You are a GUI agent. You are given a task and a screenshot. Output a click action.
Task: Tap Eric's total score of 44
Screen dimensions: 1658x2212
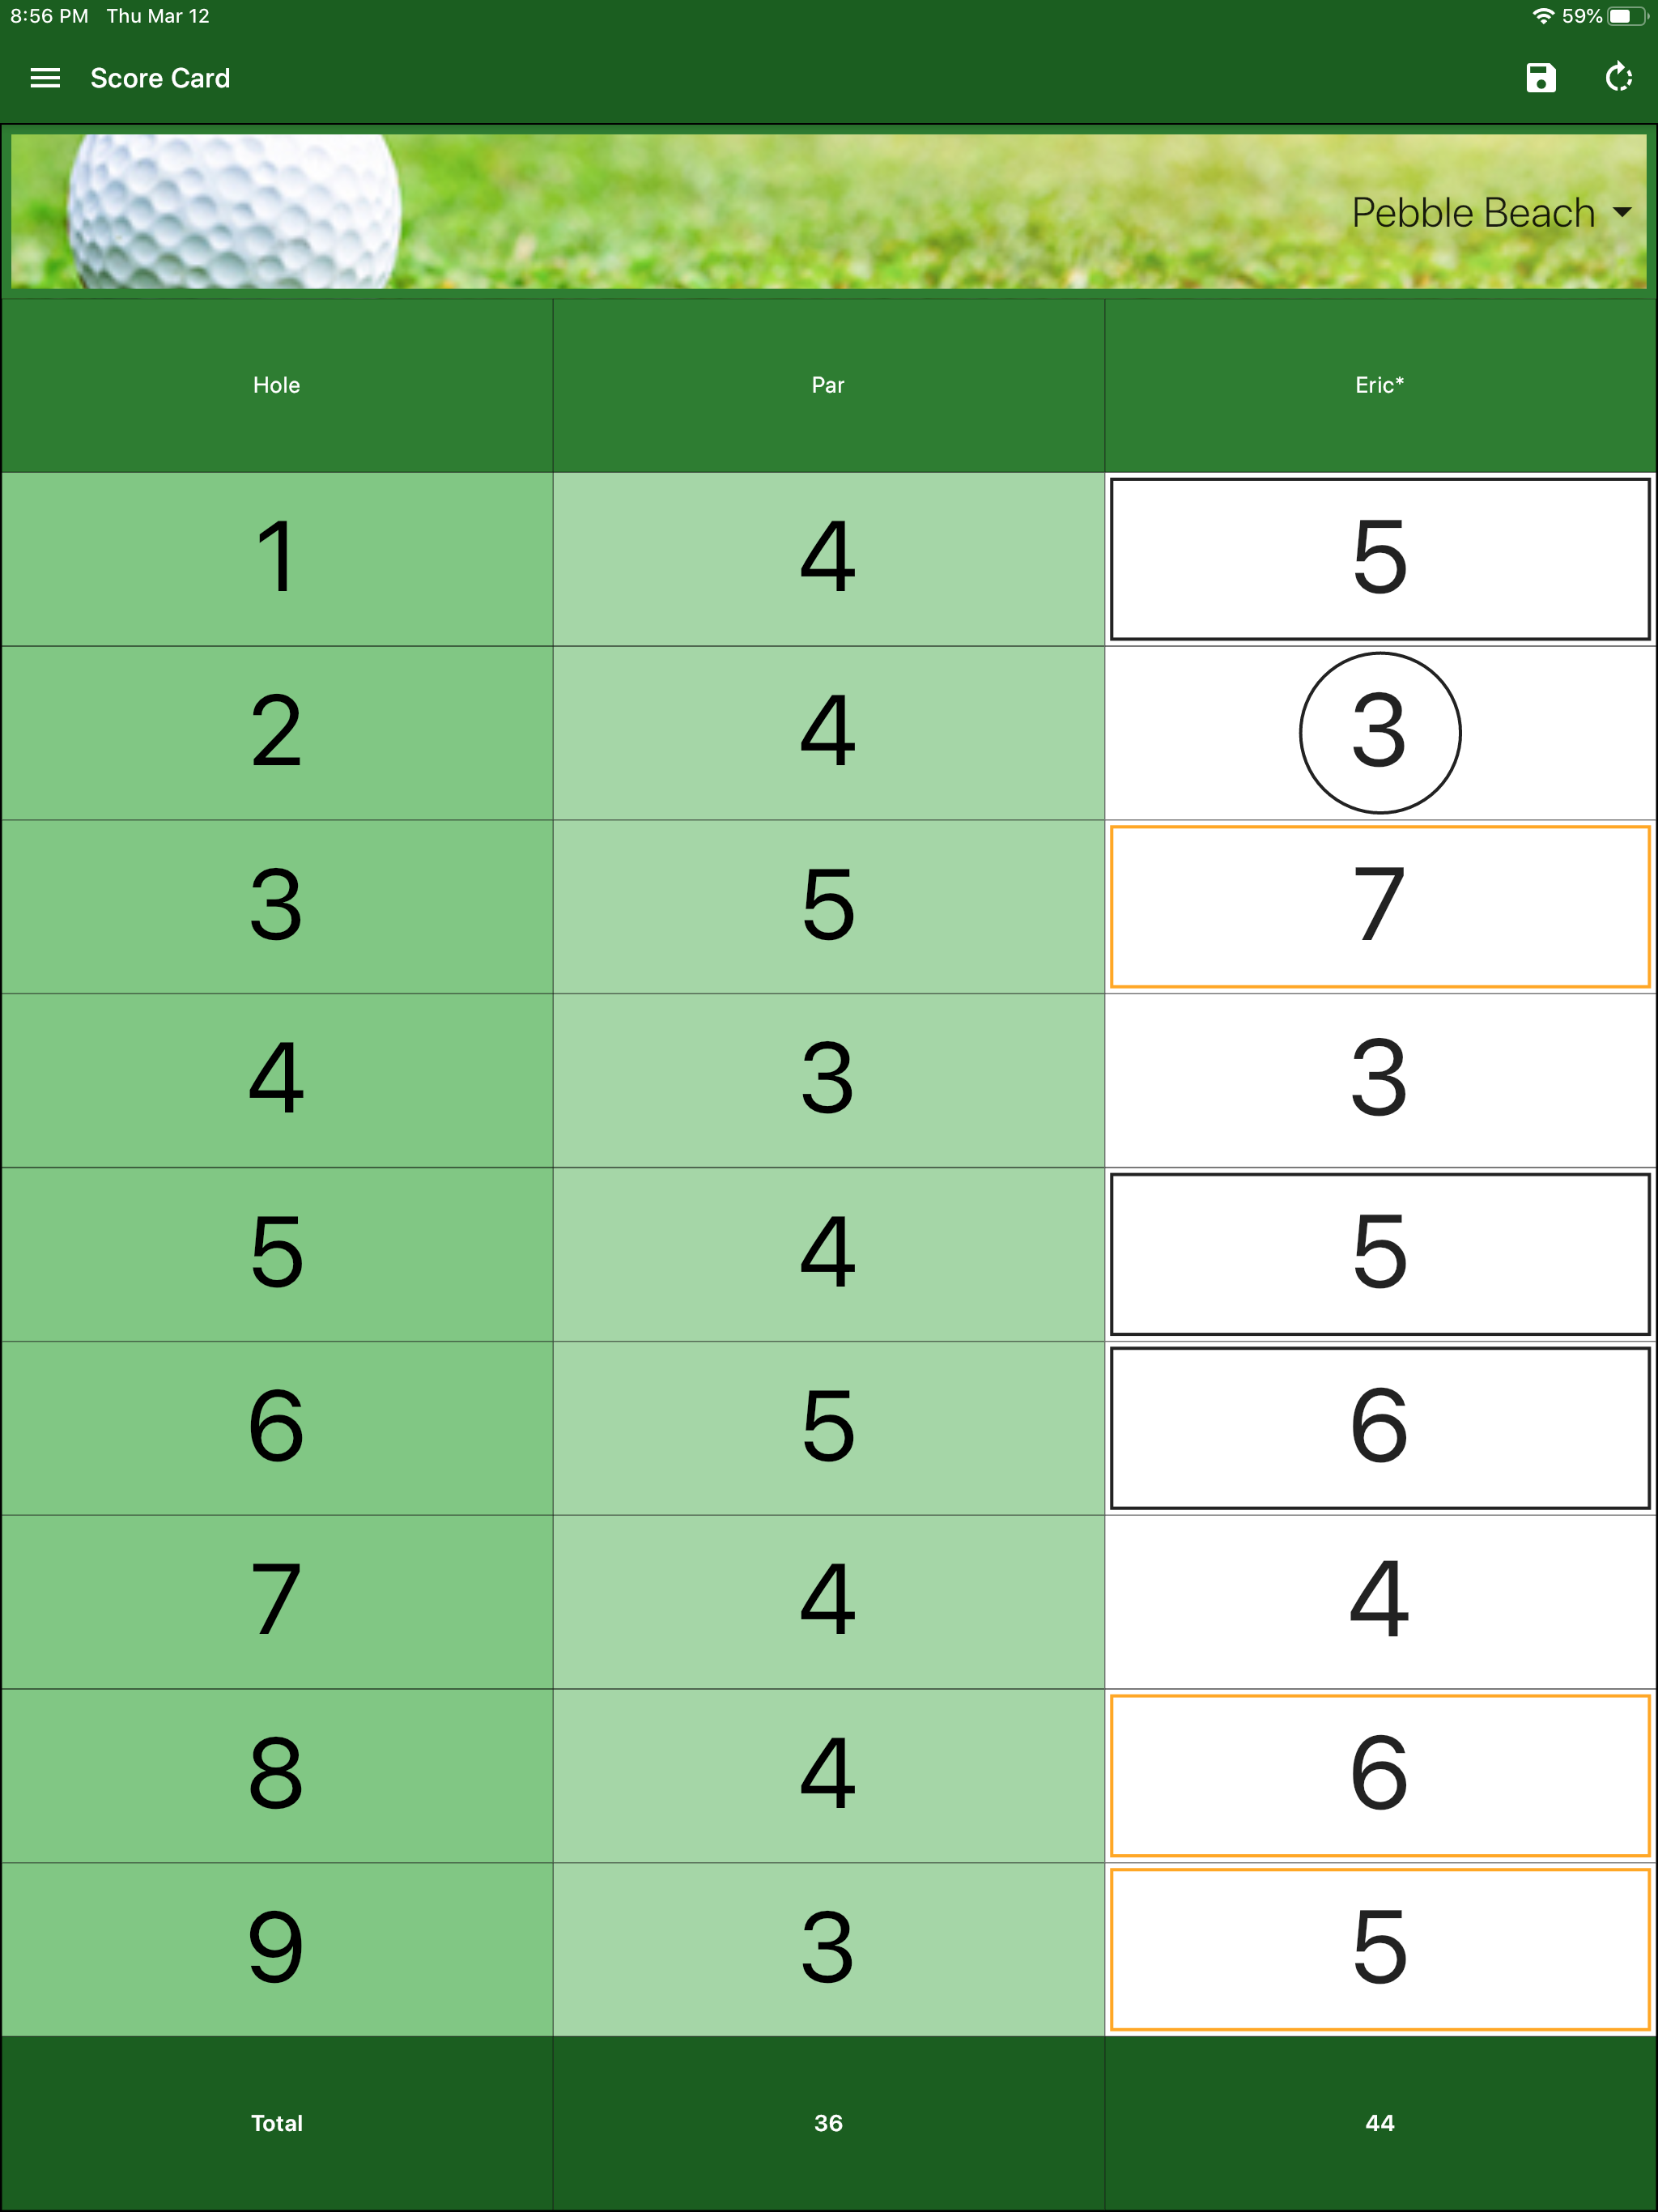tap(1379, 2123)
